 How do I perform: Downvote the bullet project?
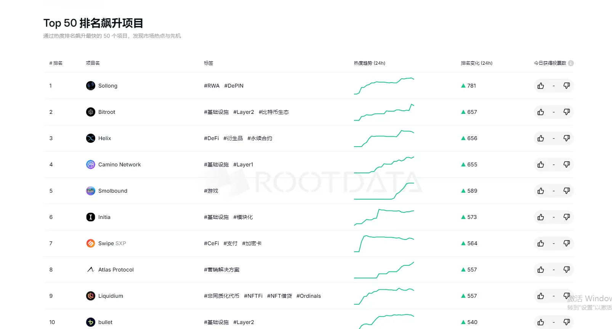click(x=567, y=322)
